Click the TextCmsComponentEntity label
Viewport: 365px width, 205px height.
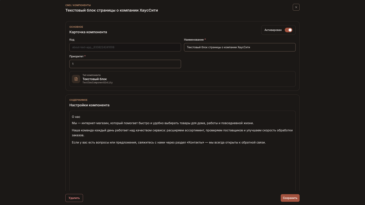tap(98, 83)
